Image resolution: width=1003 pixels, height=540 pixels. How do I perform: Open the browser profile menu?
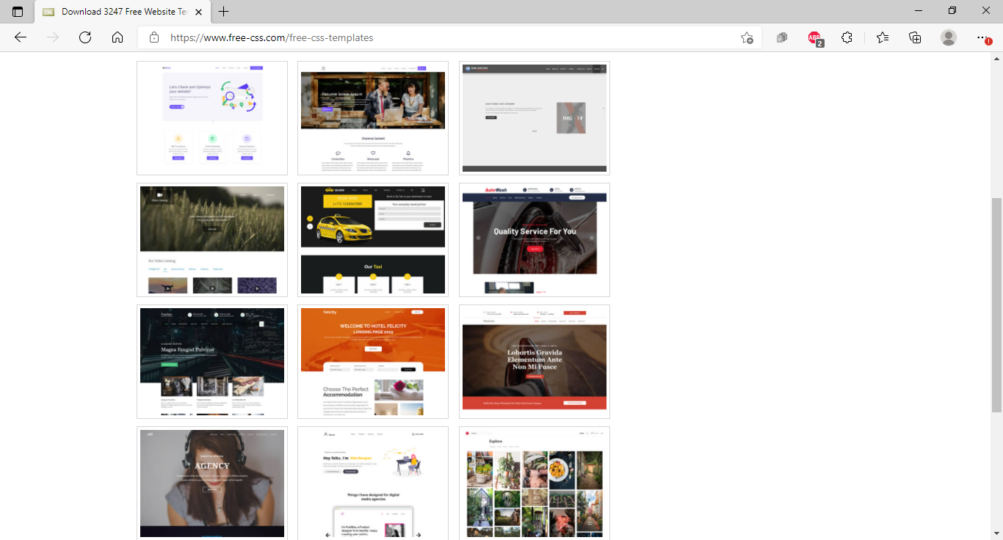coord(948,37)
